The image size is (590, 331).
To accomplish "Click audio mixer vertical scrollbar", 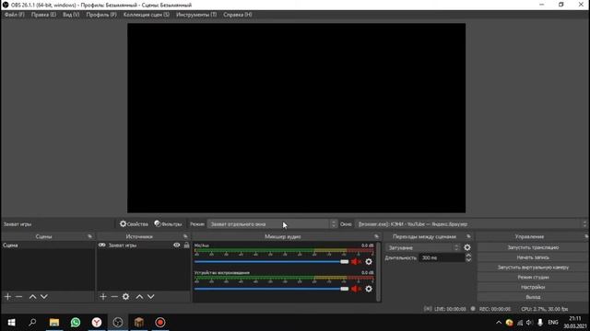I will (378, 272).
